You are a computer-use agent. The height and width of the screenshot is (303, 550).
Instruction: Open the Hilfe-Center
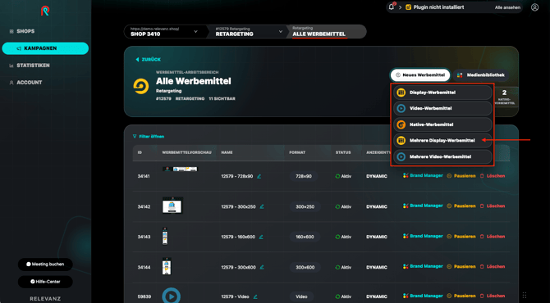point(45,282)
